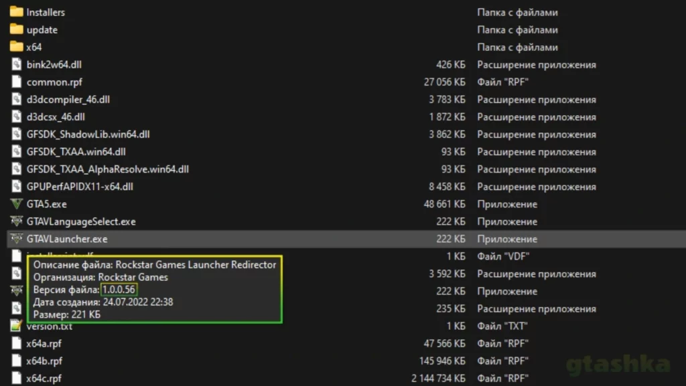Click the GFSDK_ShadowLib.win64.dll file icon
Screen dimensions: 686x386
pyautogui.click(x=16, y=134)
